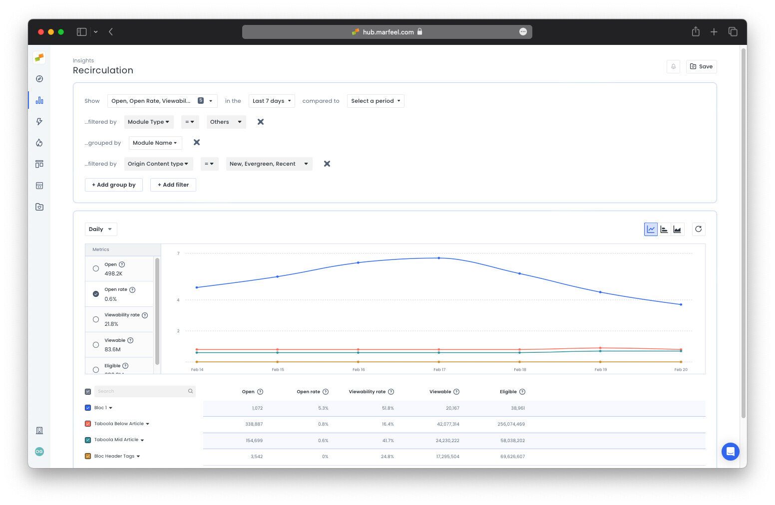Open the Select a period dropdown
775x505 pixels.
coord(376,101)
